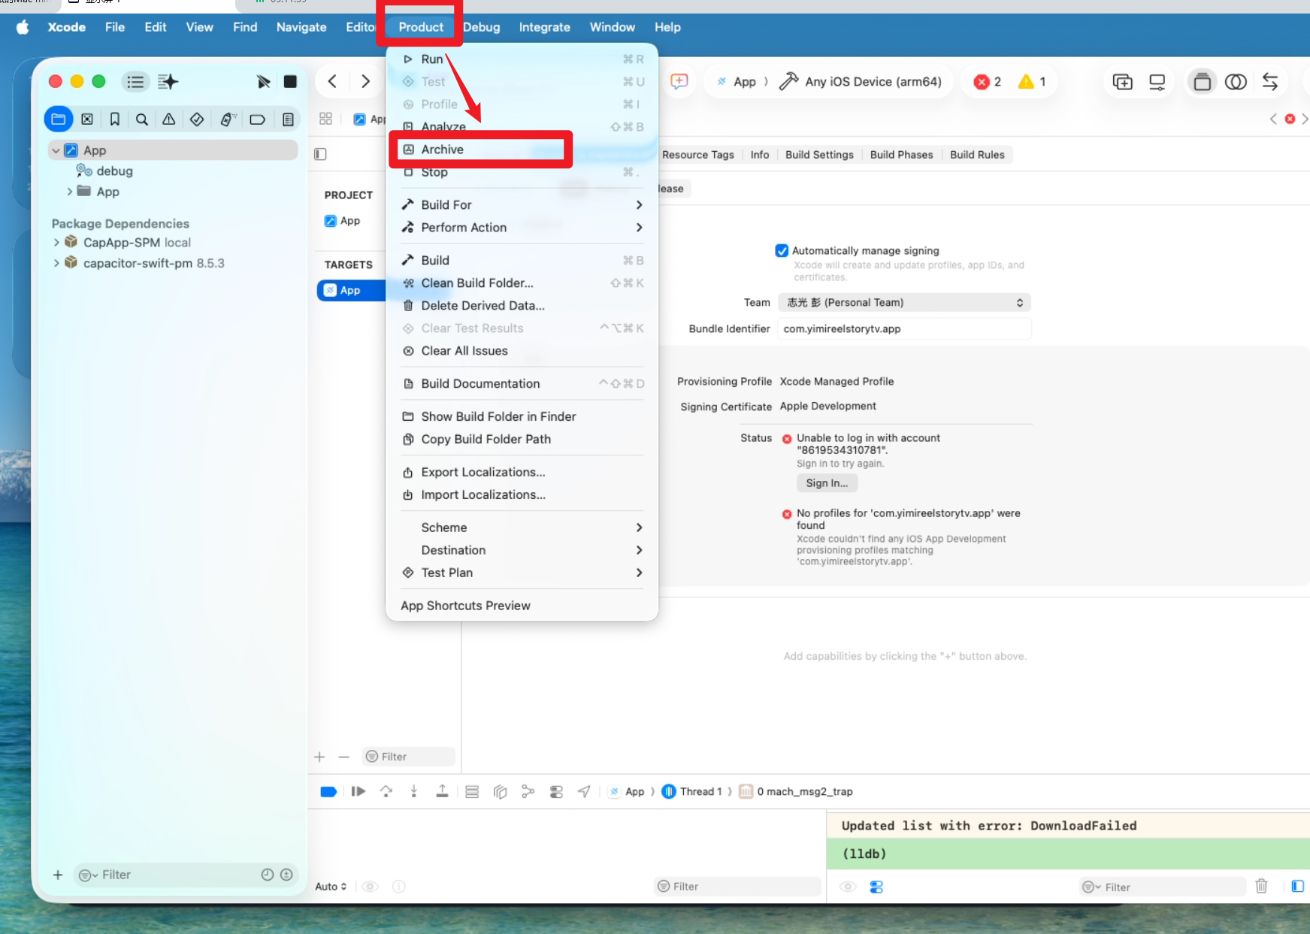Expand the CapApp-SPM package

pyautogui.click(x=56, y=242)
